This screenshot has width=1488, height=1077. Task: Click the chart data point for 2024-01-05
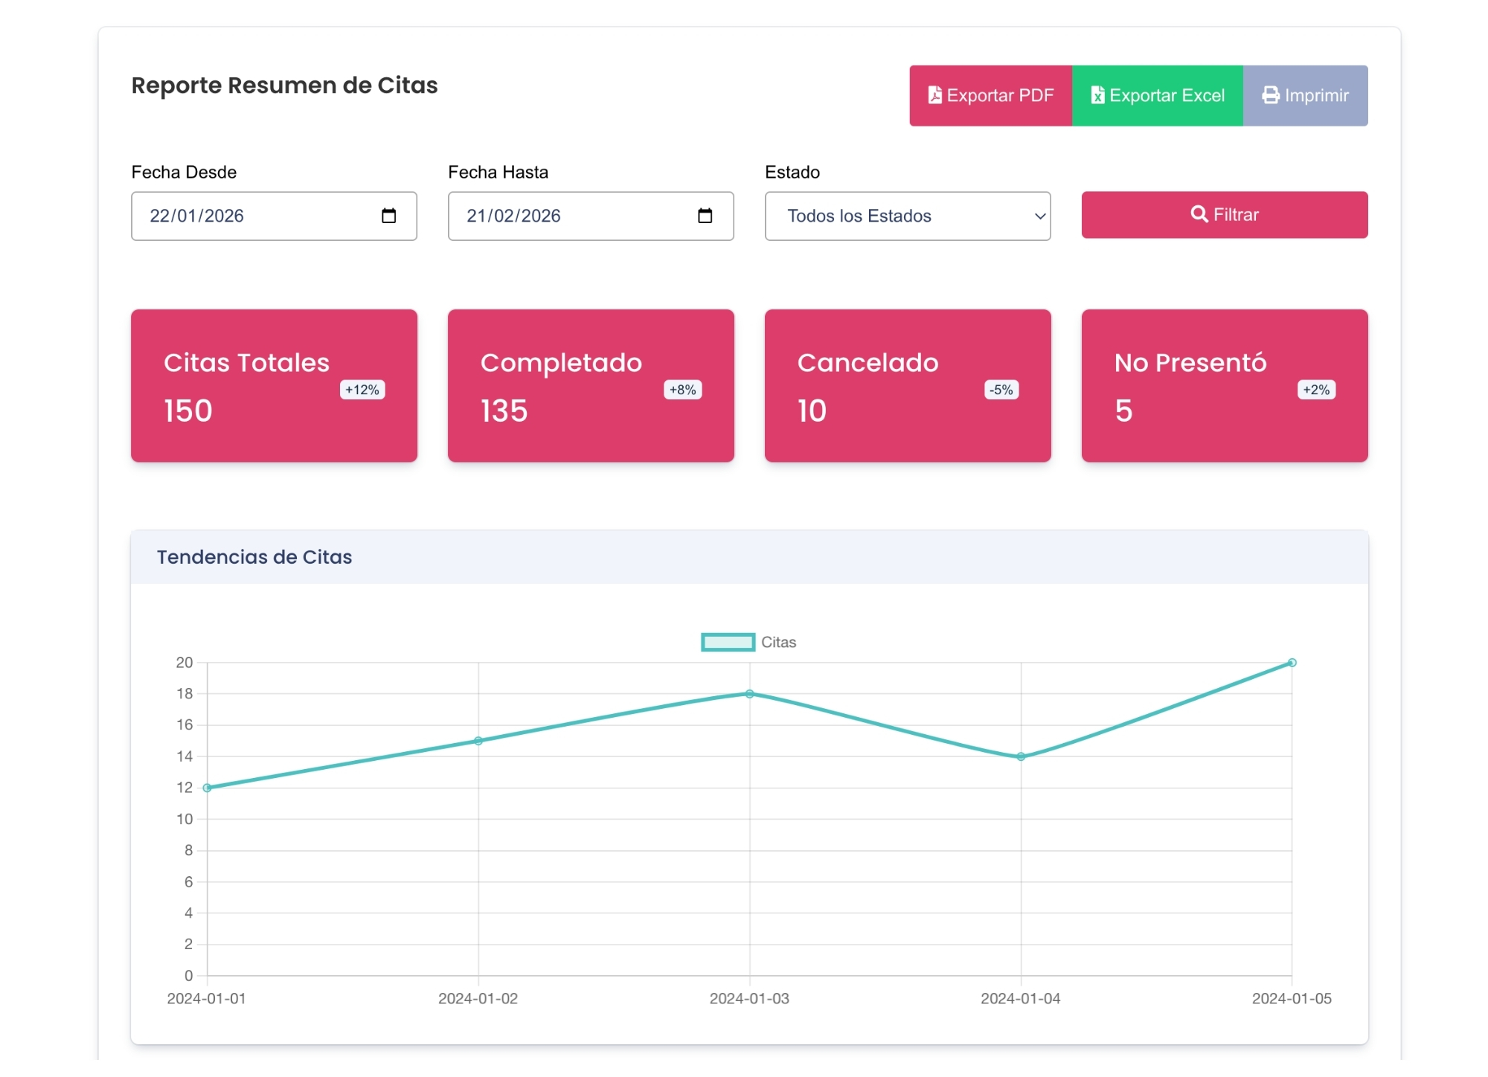click(x=1292, y=663)
